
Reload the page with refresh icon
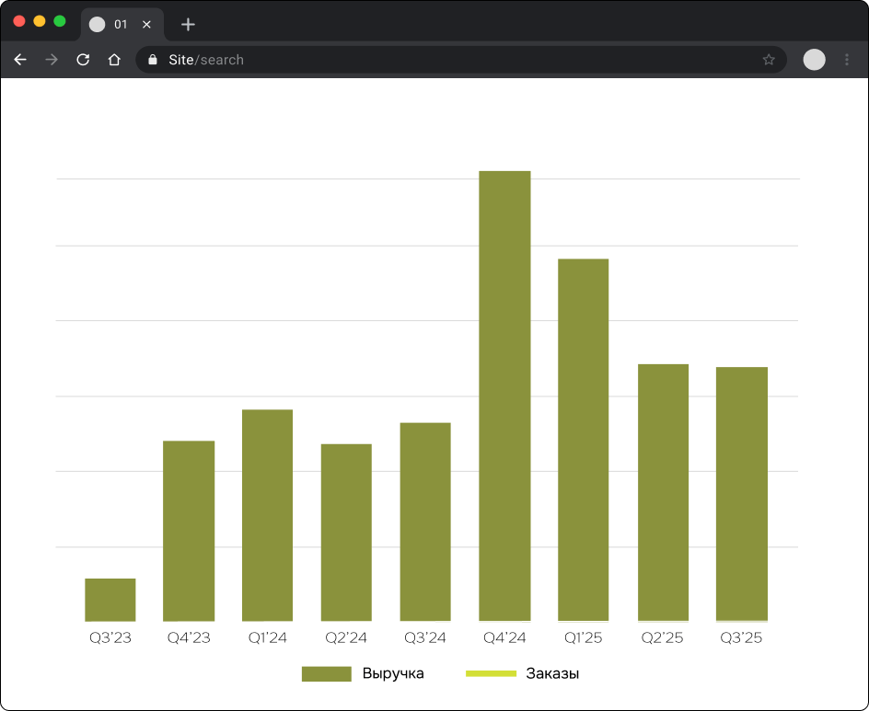click(83, 60)
